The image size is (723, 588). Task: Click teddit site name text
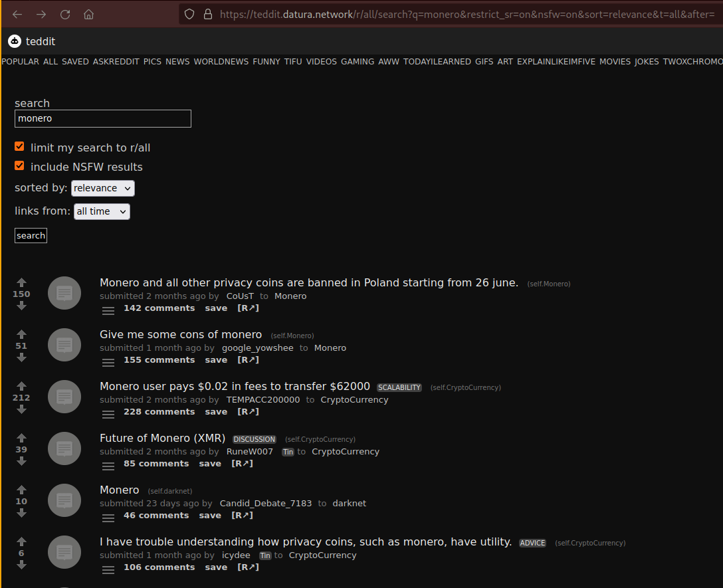coord(41,41)
